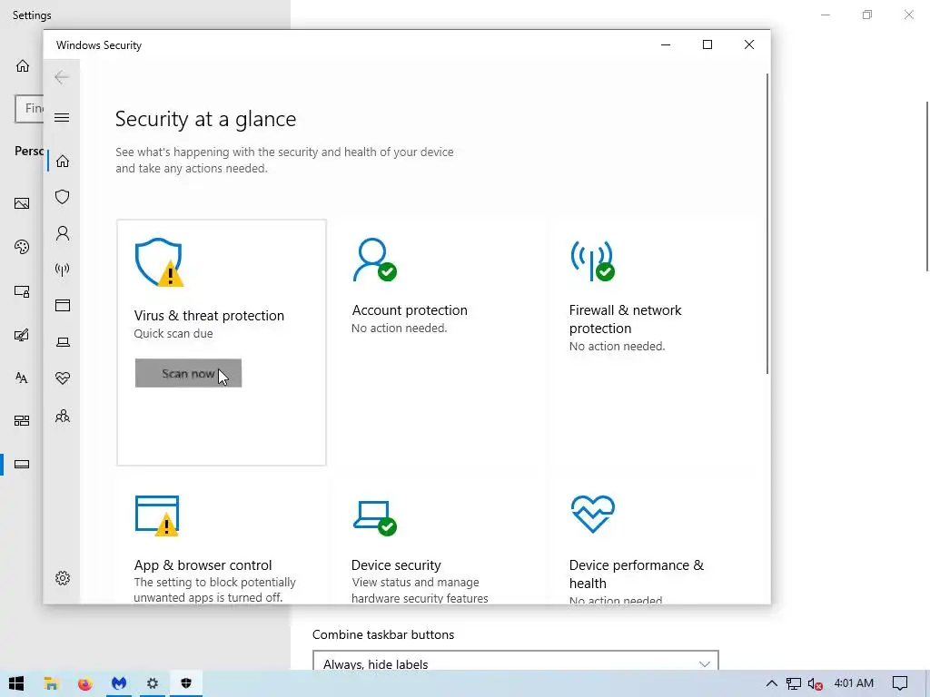
Task: Open App & browser control window icon
Action: tap(157, 515)
